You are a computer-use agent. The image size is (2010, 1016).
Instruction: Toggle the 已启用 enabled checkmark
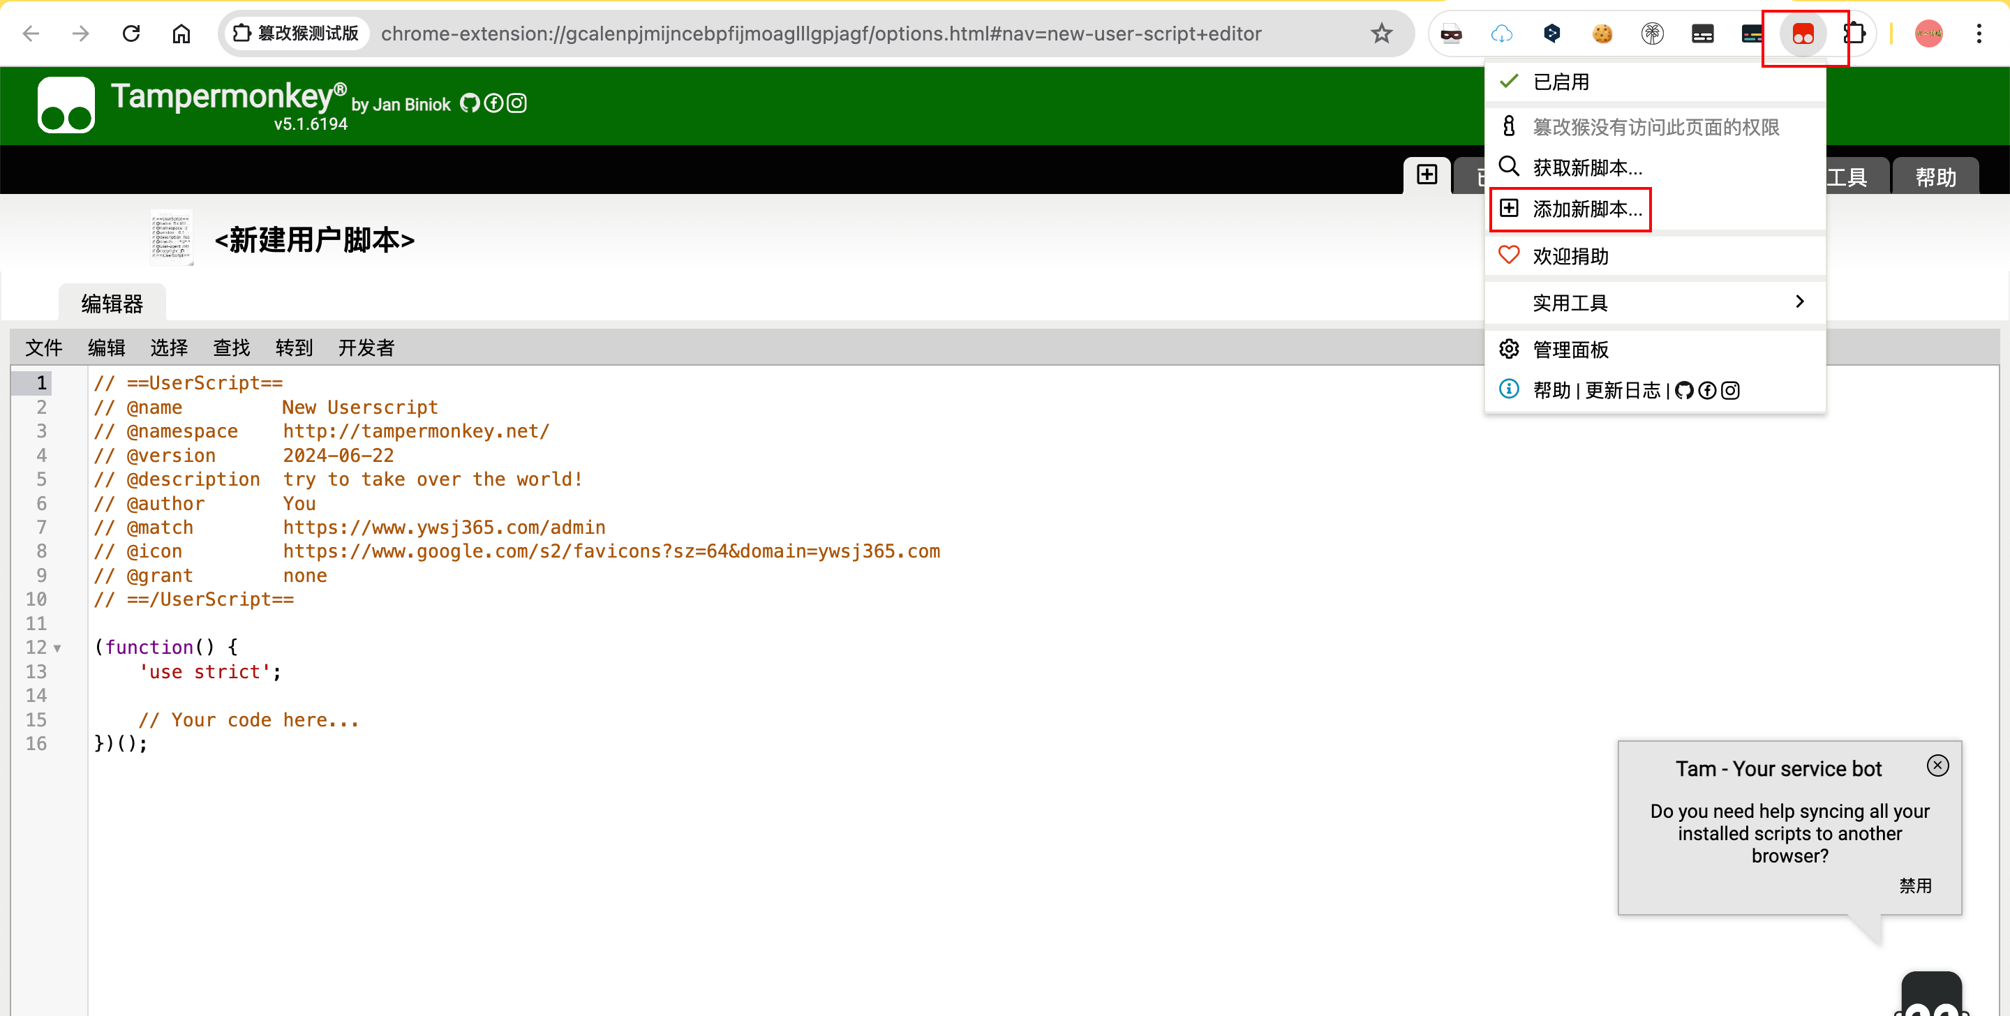(x=1510, y=81)
